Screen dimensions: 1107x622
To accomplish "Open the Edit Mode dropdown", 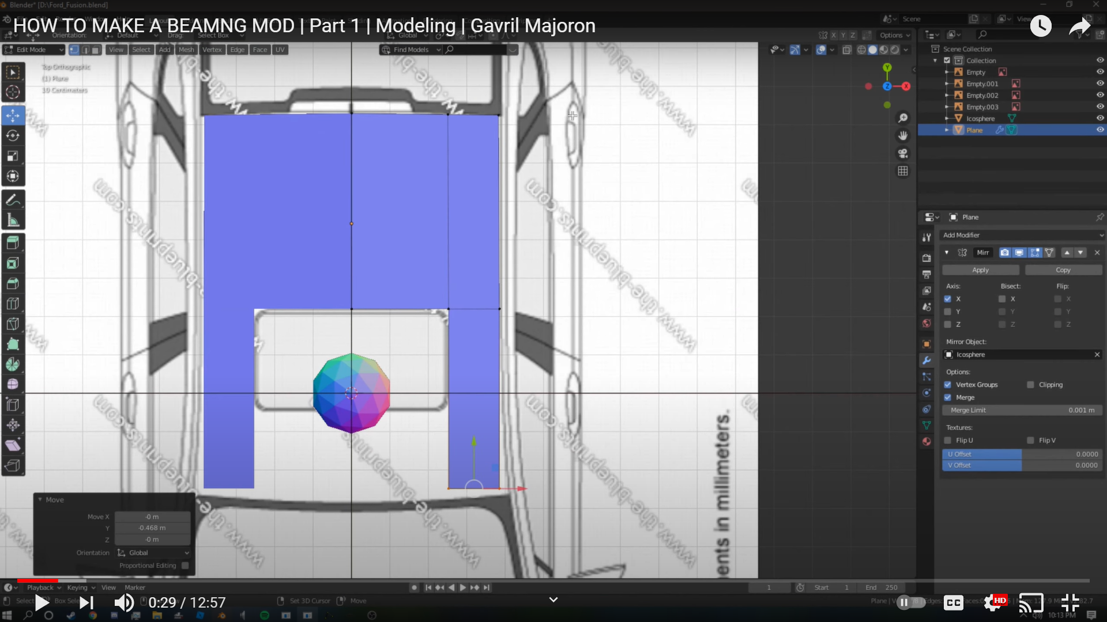I will click(33, 50).
